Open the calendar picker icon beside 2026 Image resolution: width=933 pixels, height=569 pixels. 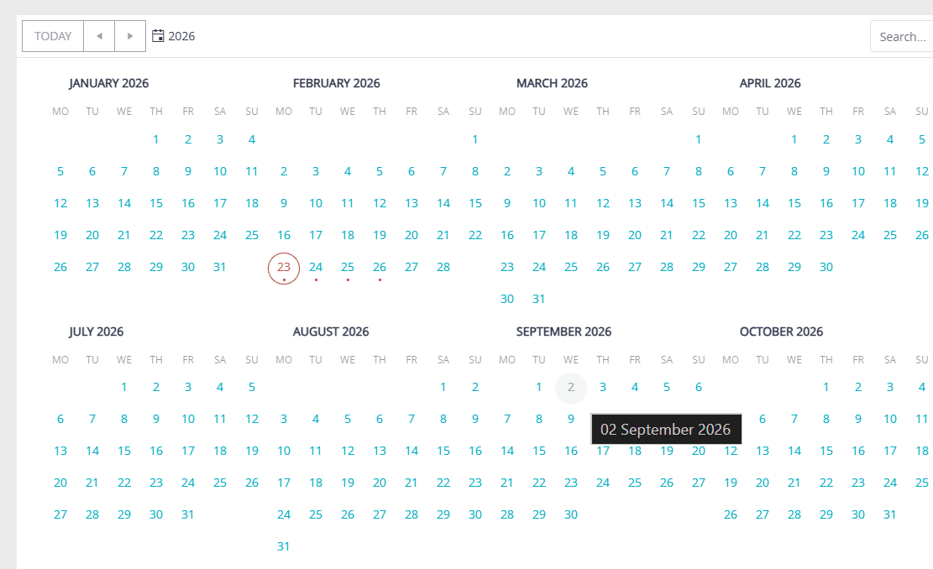pos(158,36)
